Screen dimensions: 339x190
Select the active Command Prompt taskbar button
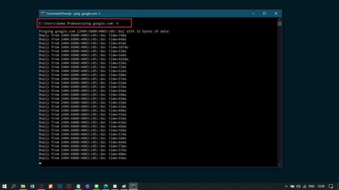[133, 186]
